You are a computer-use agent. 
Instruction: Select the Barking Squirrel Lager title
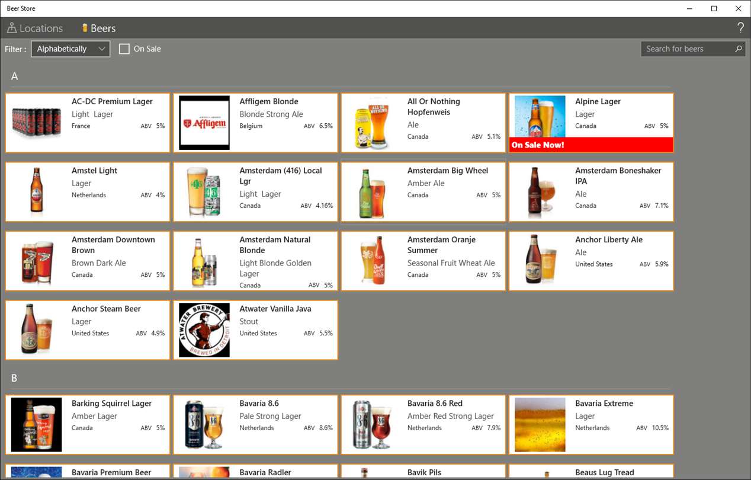click(x=111, y=404)
